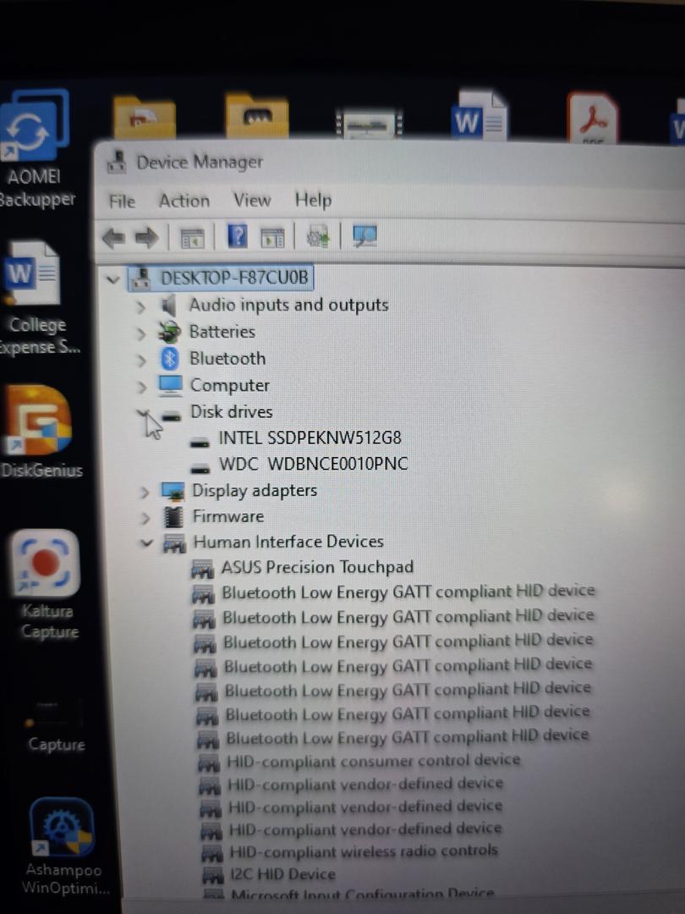
Task: Click the Display adapters category icon
Action: coord(173,492)
